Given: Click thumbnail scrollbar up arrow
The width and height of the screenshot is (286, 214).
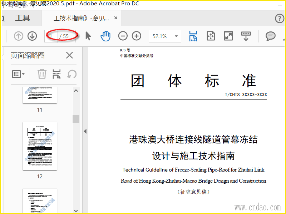Looking at the screenshot, I should pos(76,91).
